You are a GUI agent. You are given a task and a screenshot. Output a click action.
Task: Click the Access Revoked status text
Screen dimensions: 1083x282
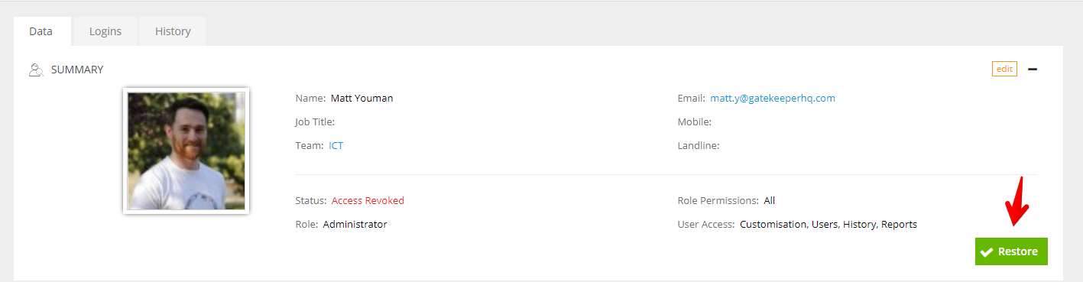pos(368,200)
